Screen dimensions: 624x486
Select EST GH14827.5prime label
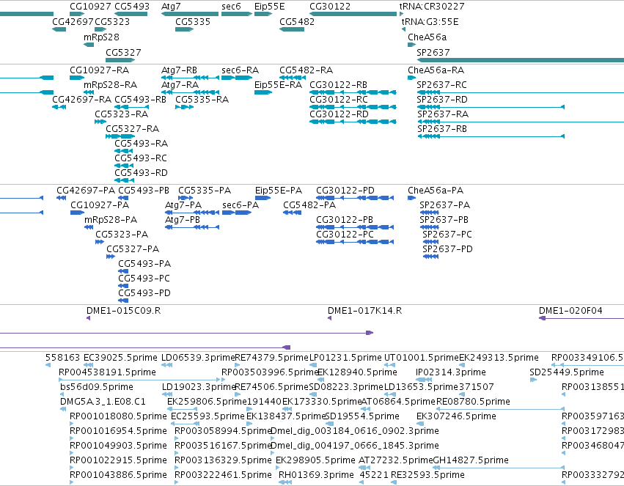[x=471, y=460]
